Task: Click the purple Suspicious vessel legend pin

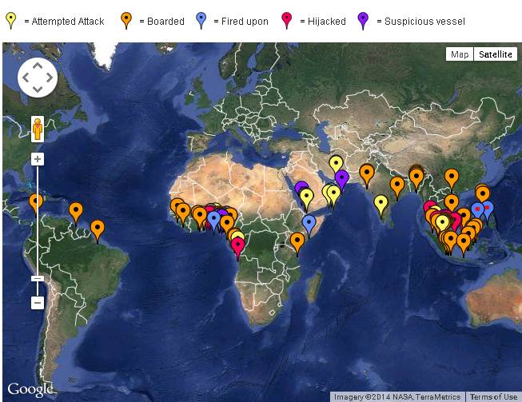Action: click(362, 20)
